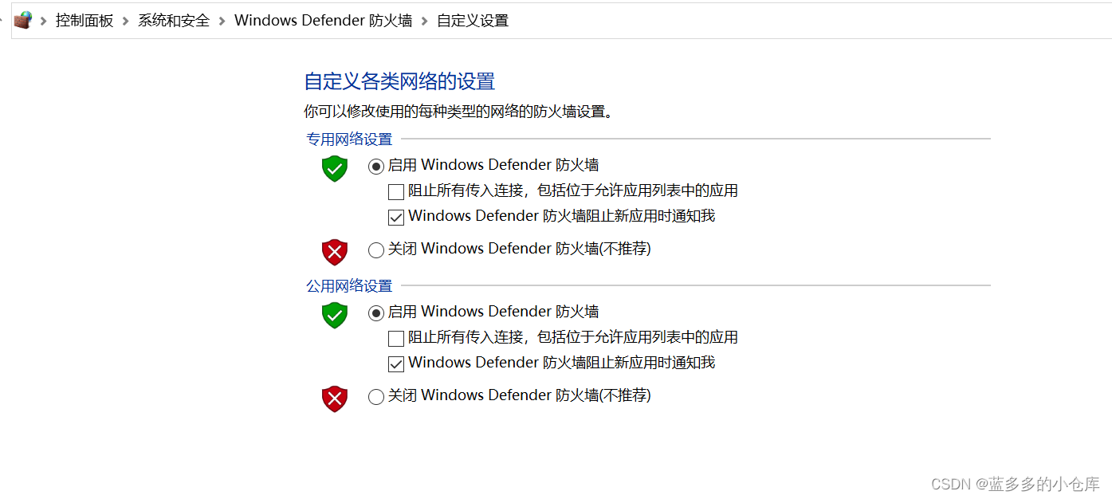Check 阻止所有传入连接 under public network

point(396,339)
